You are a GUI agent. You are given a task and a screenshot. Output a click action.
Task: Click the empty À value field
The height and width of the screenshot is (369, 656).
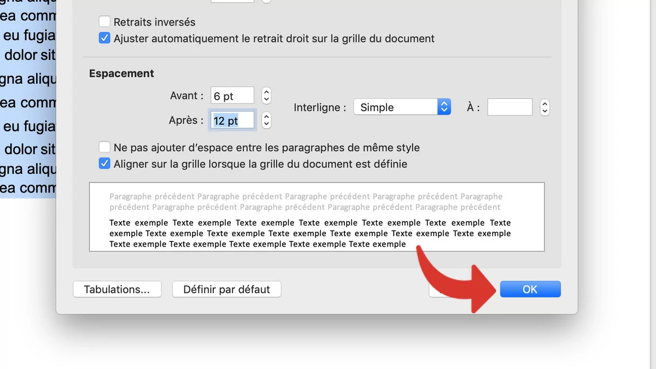click(x=509, y=107)
